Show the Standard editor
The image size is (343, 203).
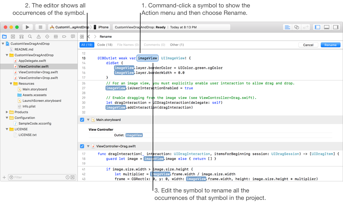point(288,27)
